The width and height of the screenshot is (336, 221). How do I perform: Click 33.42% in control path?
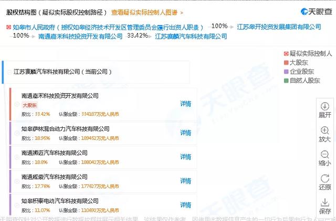138,35
